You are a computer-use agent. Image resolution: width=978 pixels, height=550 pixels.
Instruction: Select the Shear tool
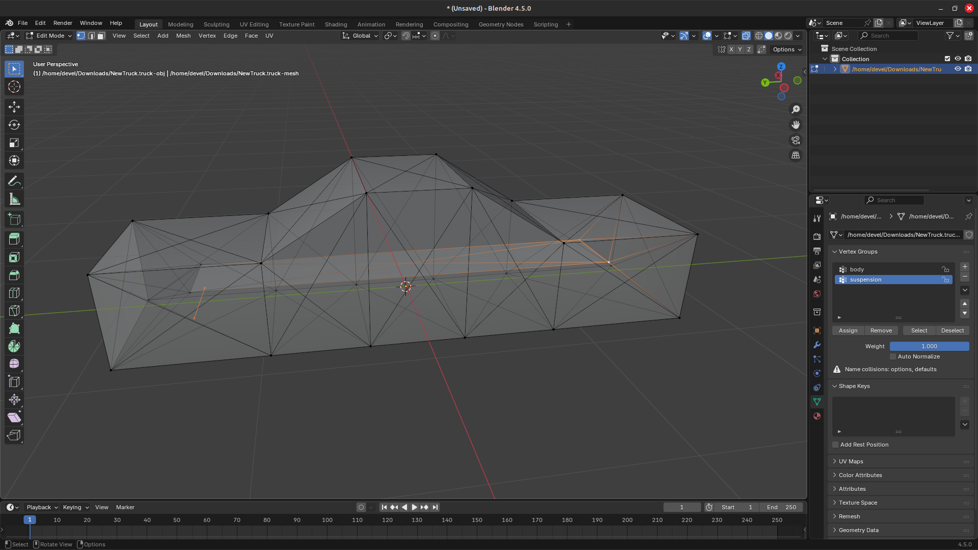(14, 418)
